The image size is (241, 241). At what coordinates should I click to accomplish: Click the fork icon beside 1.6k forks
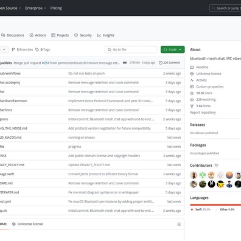192,106
